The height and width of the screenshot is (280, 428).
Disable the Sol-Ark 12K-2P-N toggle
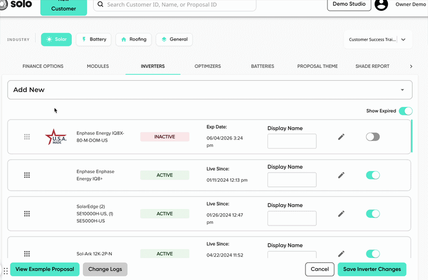tap(373, 254)
